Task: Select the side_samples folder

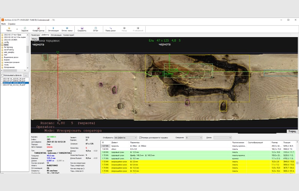Action: pyautogui.click(x=9, y=52)
